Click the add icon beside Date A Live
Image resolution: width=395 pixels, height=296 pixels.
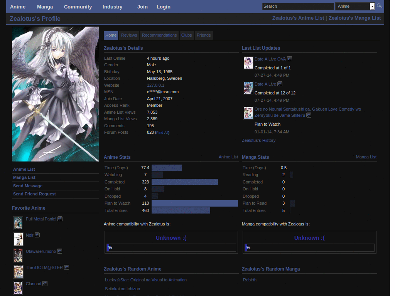[x=280, y=84]
